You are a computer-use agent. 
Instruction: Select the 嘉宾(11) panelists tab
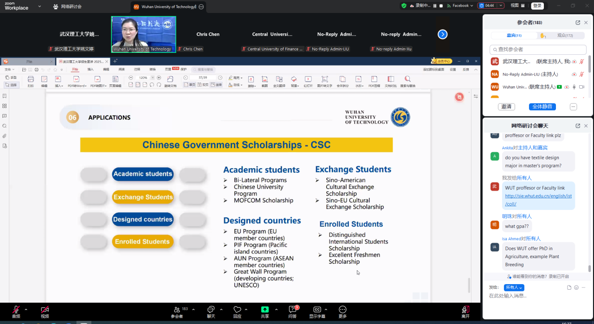[x=514, y=36]
